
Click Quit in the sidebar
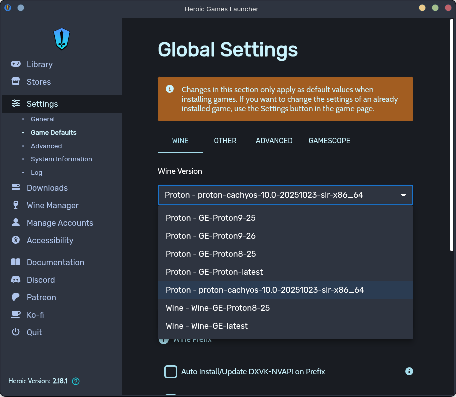tap(34, 332)
